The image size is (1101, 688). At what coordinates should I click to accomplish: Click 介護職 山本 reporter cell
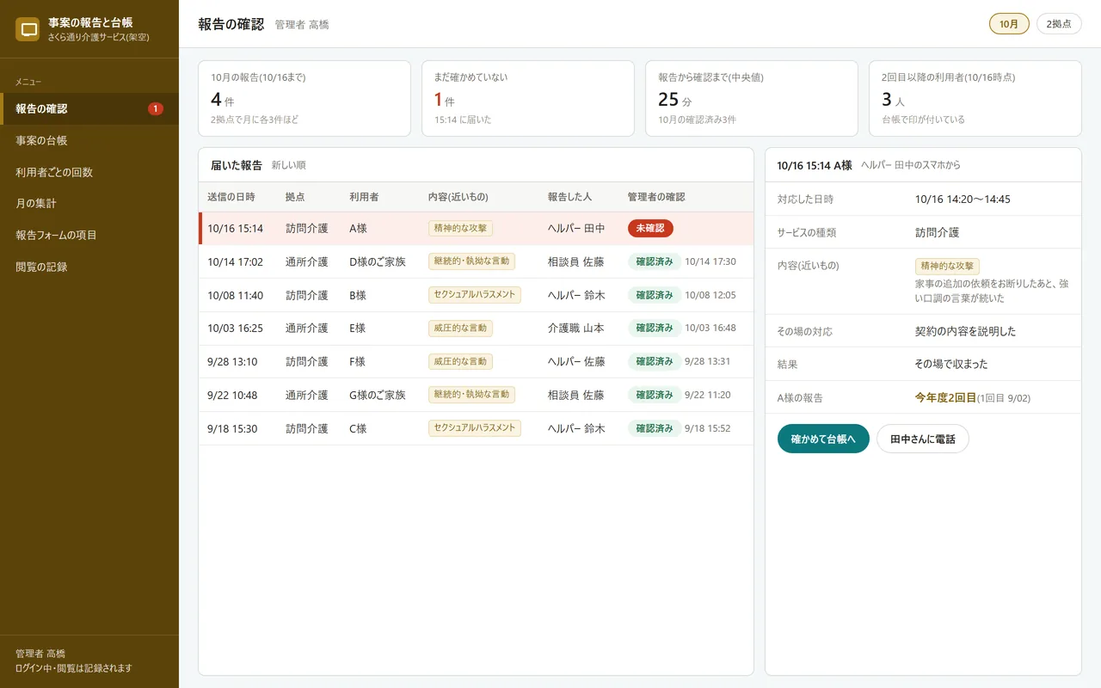pyautogui.click(x=576, y=329)
